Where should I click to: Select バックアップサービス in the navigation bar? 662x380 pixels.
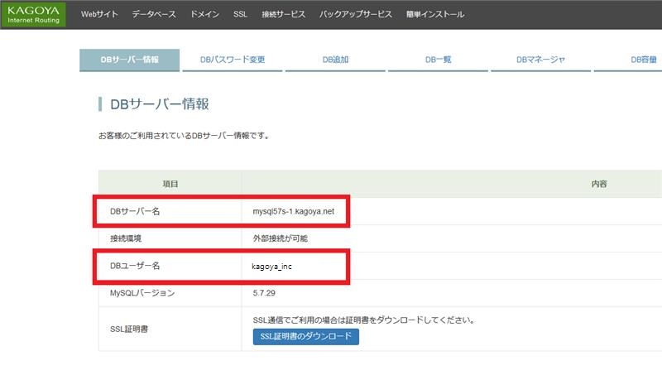click(356, 15)
